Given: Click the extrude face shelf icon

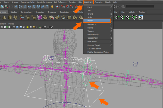Looking at the screenshot, I should 57,17.
